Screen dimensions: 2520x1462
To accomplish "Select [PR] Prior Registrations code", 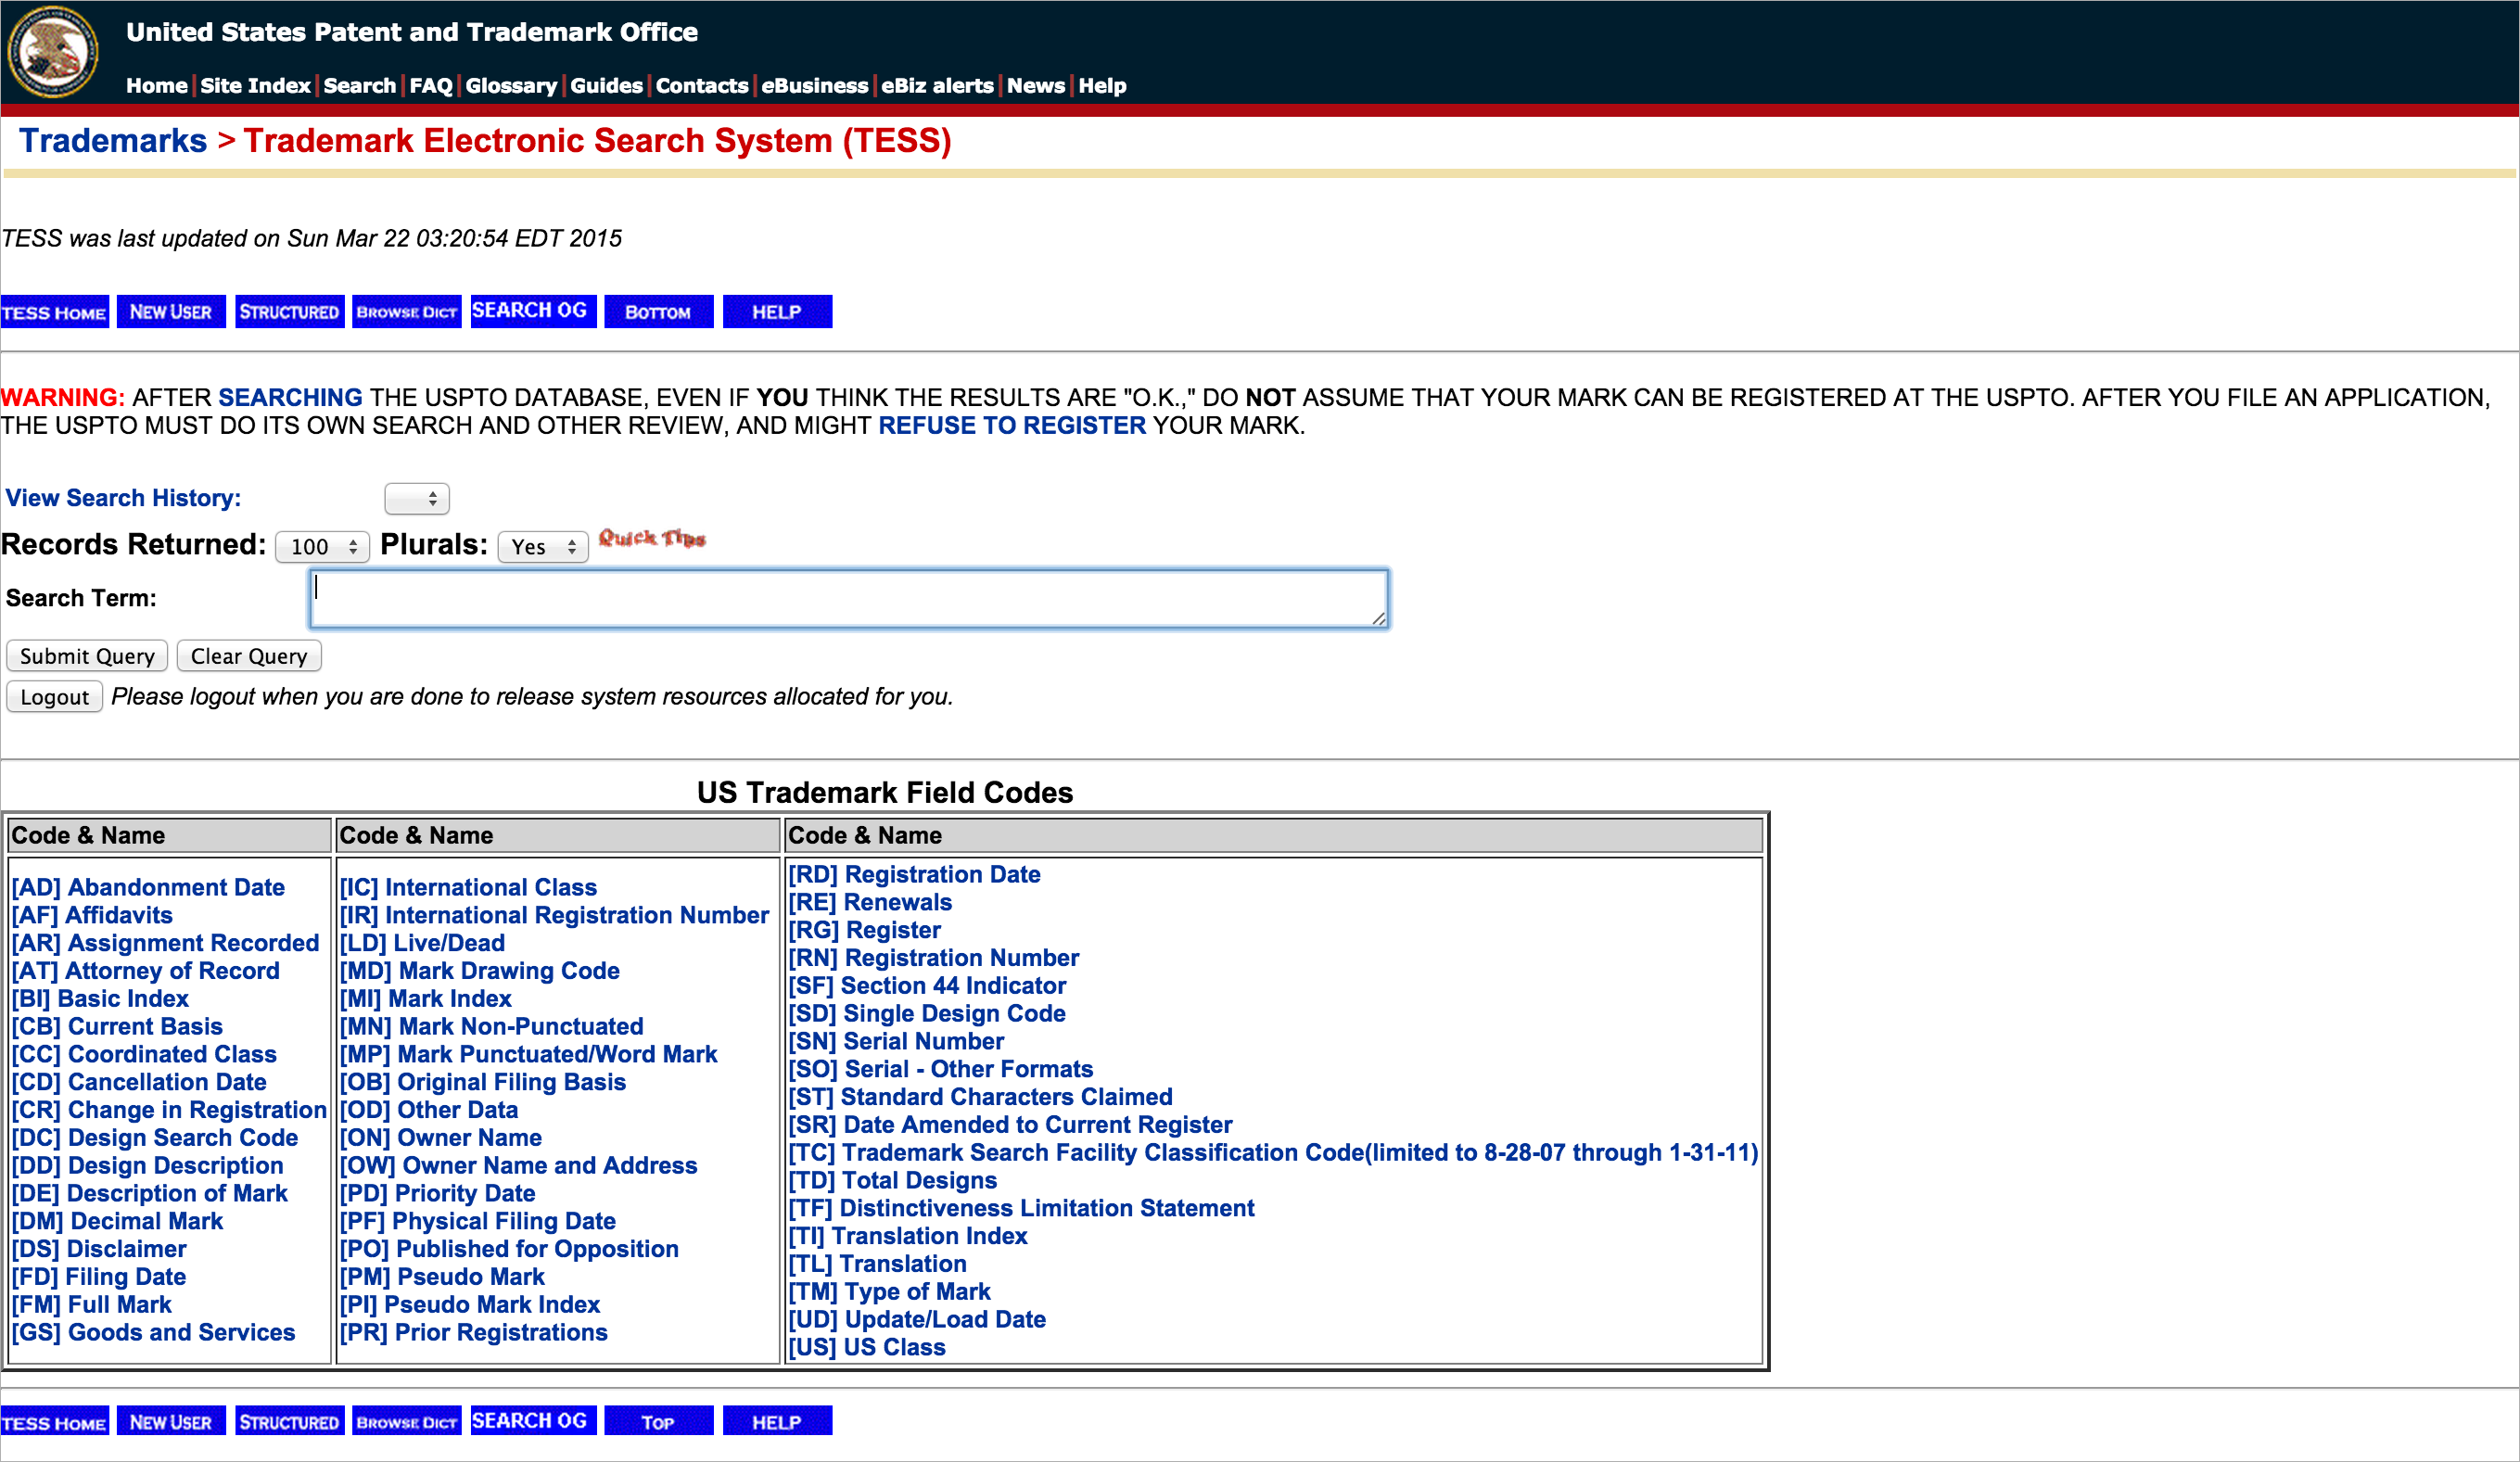I will point(473,1333).
